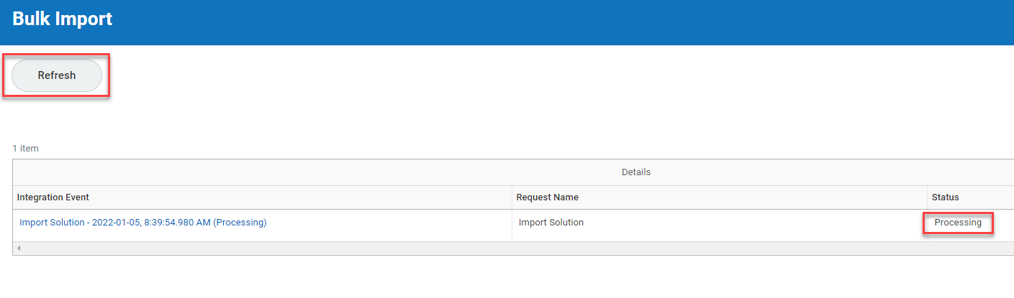Click the '1 item' count label

point(25,149)
